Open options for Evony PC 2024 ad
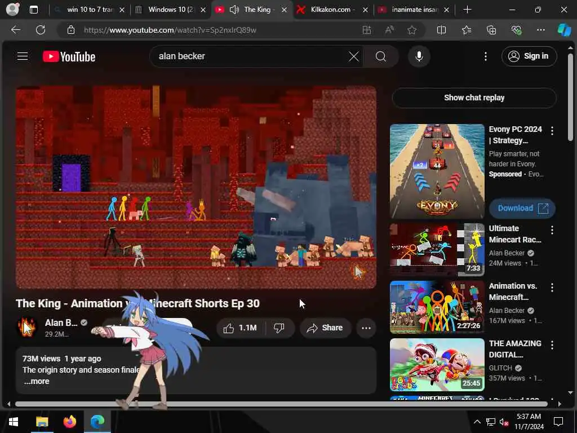 click(552, 130)
